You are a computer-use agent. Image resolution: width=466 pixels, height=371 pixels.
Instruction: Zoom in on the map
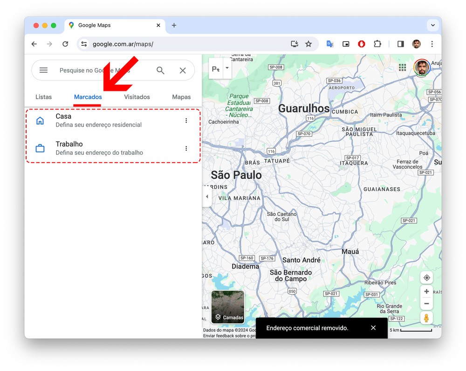point(426,292)
